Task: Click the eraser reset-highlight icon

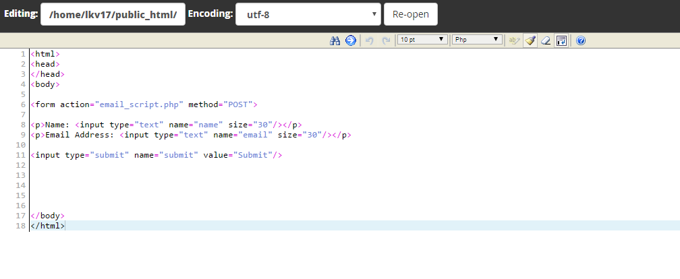Action: pos(546,40)
